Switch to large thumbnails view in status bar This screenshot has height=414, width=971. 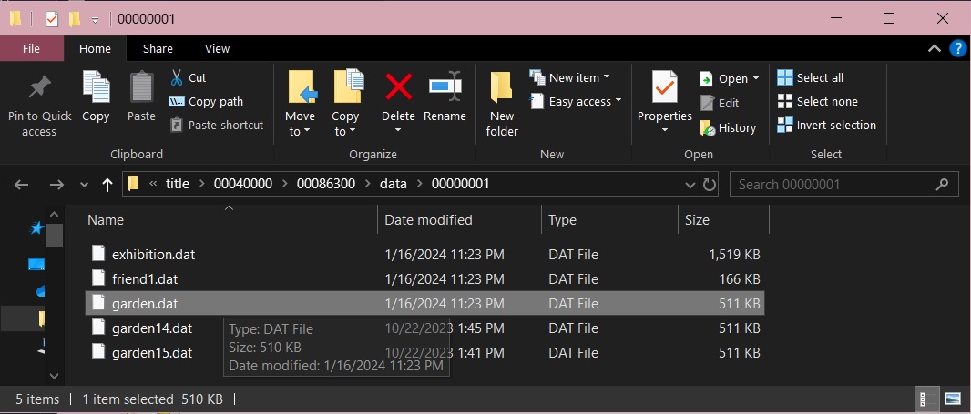pos(953,399)
